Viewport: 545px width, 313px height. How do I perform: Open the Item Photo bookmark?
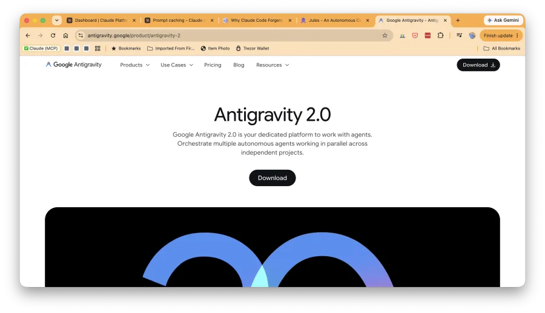215,48
